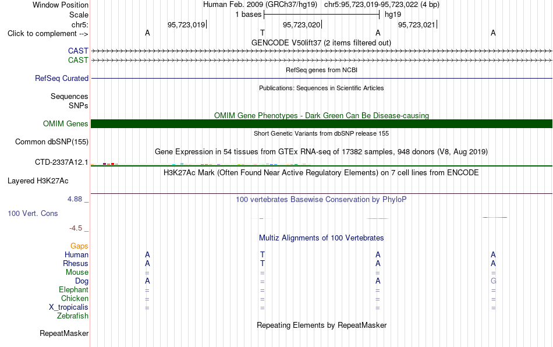Select the Gaps row label

[79, 246]
